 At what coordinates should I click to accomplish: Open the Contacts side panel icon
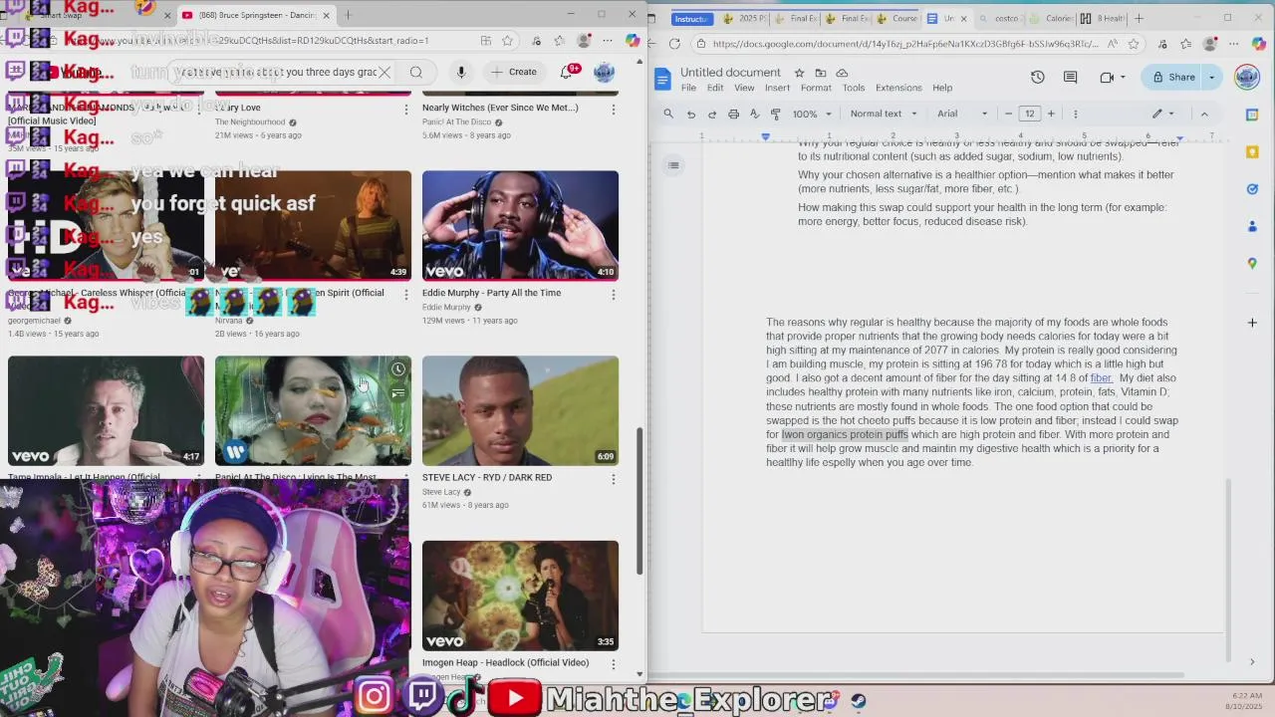point(1252,226)
